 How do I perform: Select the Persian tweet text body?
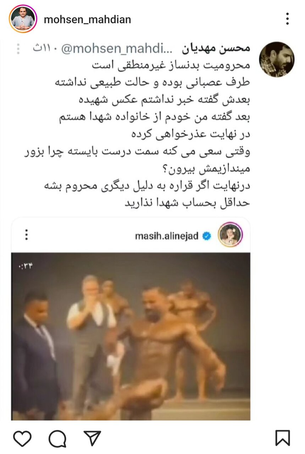137,134
